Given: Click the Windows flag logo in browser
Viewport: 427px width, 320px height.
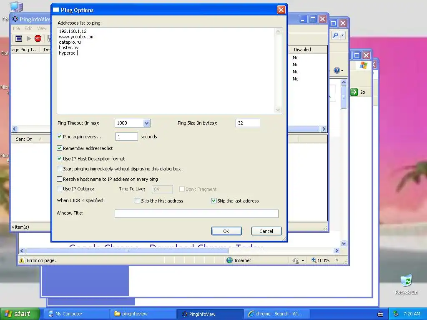Looking at the screenshot, I should (364, 65).
